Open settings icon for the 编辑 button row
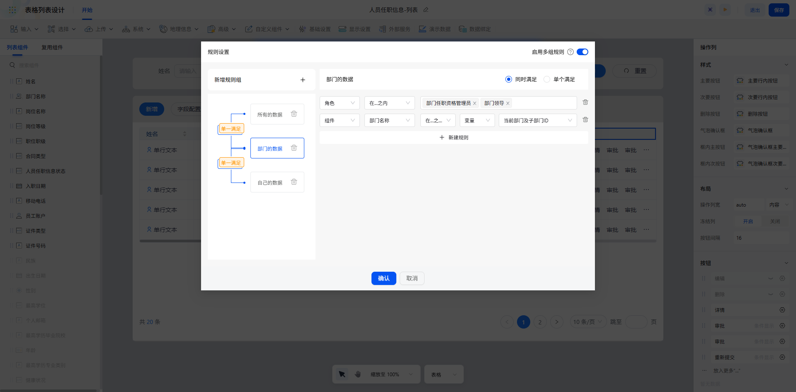The image size is (796, 392). tap(782, 278)
